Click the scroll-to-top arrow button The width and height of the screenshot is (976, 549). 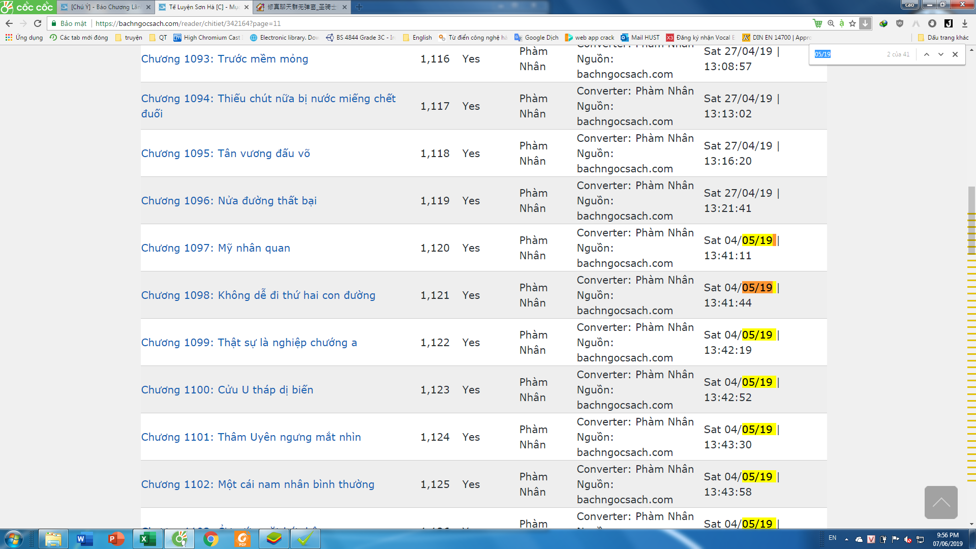pos(941,502)
